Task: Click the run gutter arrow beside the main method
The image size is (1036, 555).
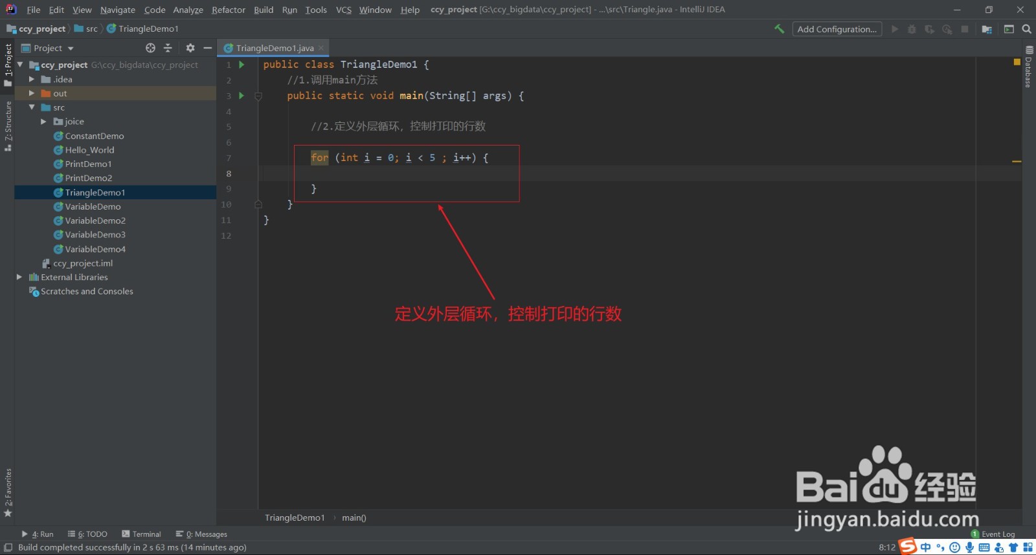Action: pyautogui.click(x=242, y=96)
